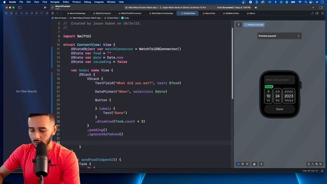Open the Xcode Cloud icon in toolbar
This screenshot has height=184, width=327.
pyautogui.click(x=256, y=8)
